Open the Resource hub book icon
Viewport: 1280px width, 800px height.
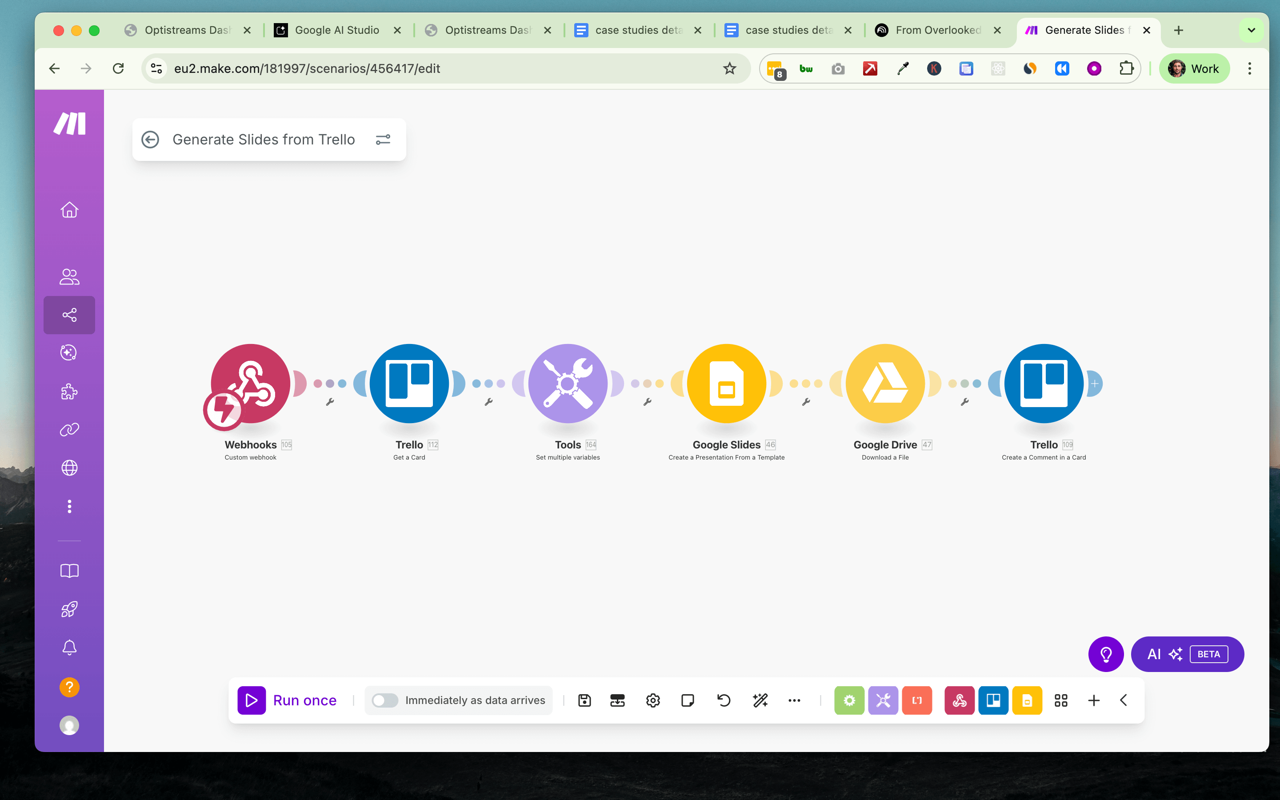tap(69, 571)
